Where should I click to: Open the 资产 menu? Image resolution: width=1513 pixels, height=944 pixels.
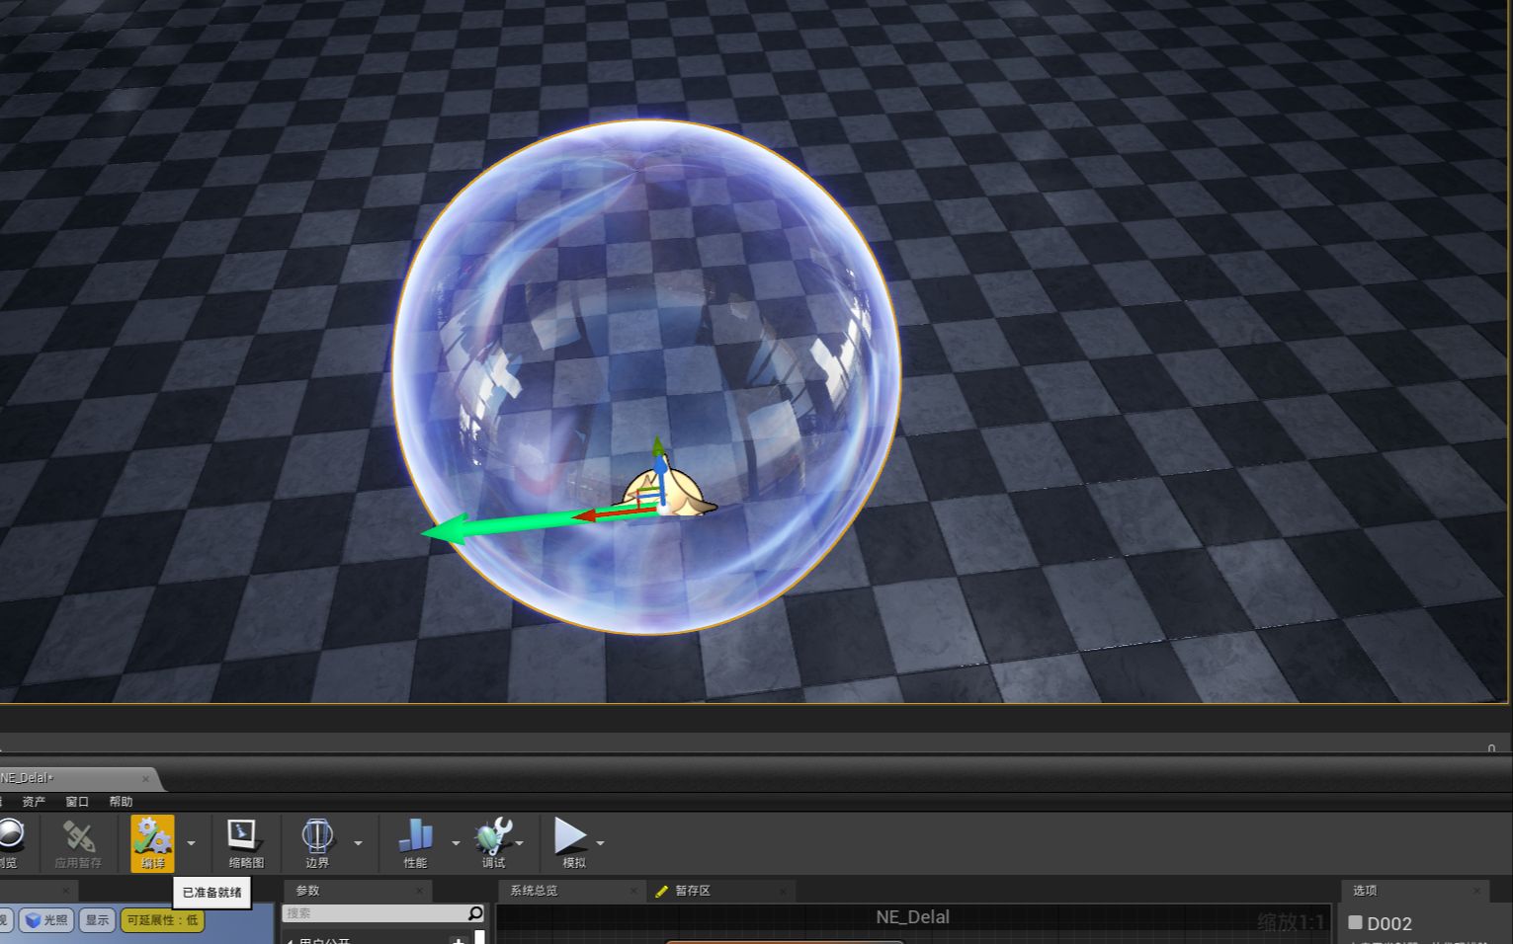pyautogui.click(x=34, y=802)
